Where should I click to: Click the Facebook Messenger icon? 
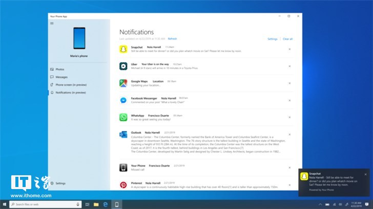pyautogui.click(x=123, y=100)
